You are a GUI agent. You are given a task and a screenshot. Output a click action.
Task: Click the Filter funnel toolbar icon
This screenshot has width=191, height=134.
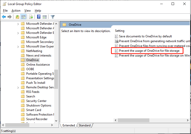(x=52, y=17)
